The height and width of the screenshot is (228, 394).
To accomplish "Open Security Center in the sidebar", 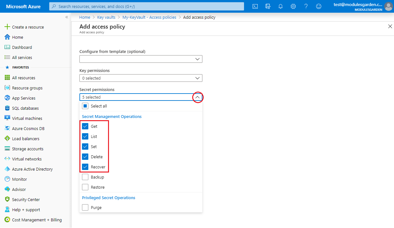I will click(x=26, y=199).
